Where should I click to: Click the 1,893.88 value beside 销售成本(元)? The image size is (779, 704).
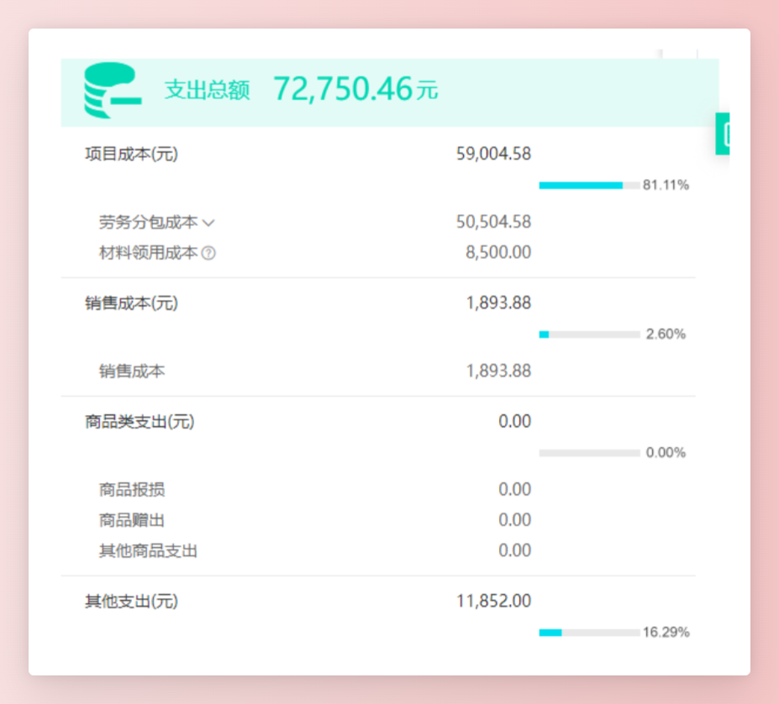click(498, 303)
